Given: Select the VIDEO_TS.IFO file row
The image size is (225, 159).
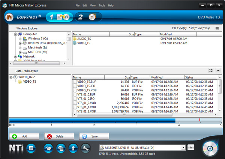Looking at the screenshot, I should coord(144,86).
